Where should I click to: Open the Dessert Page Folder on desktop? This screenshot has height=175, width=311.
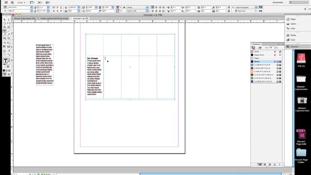click(301, 156)
